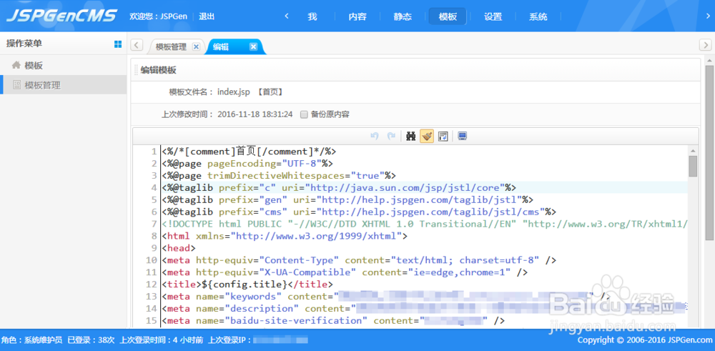
Task: Click the meta keywords code line
Action: pyautogui.click(x=386, y=296)
